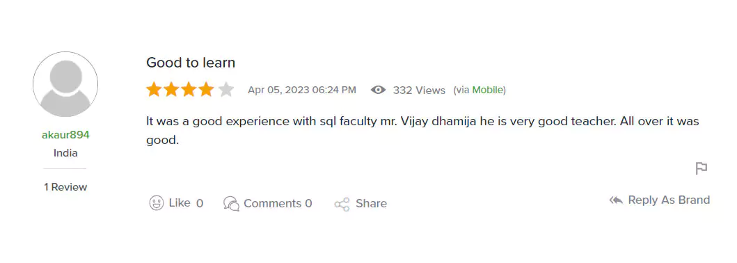Open the Comments speech bubble icon
Screen dimensions: 737x263
(231, 204)
